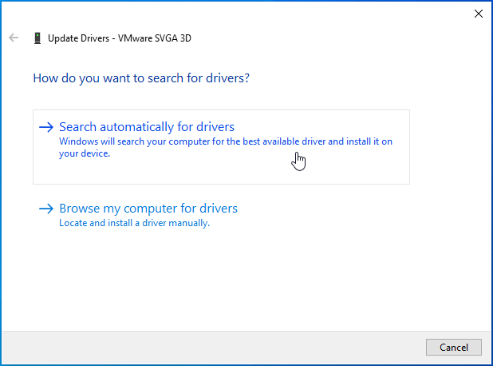Viewport: 493px width, 366px height.
Task: Click the back arrow in the title bar
Action: [x=14, y=38]
